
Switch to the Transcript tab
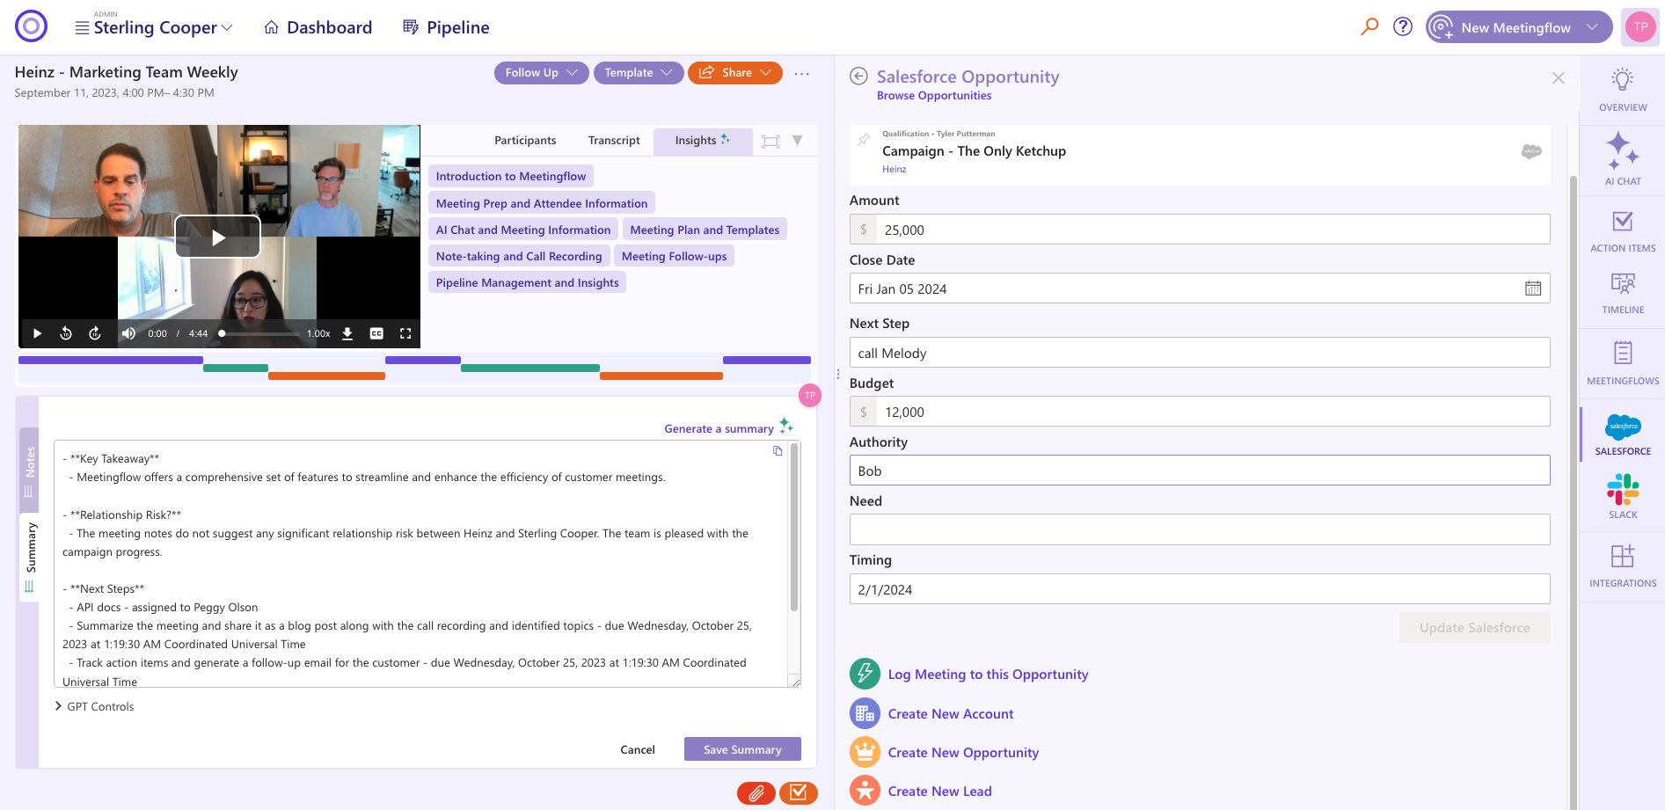pos(614,141)
